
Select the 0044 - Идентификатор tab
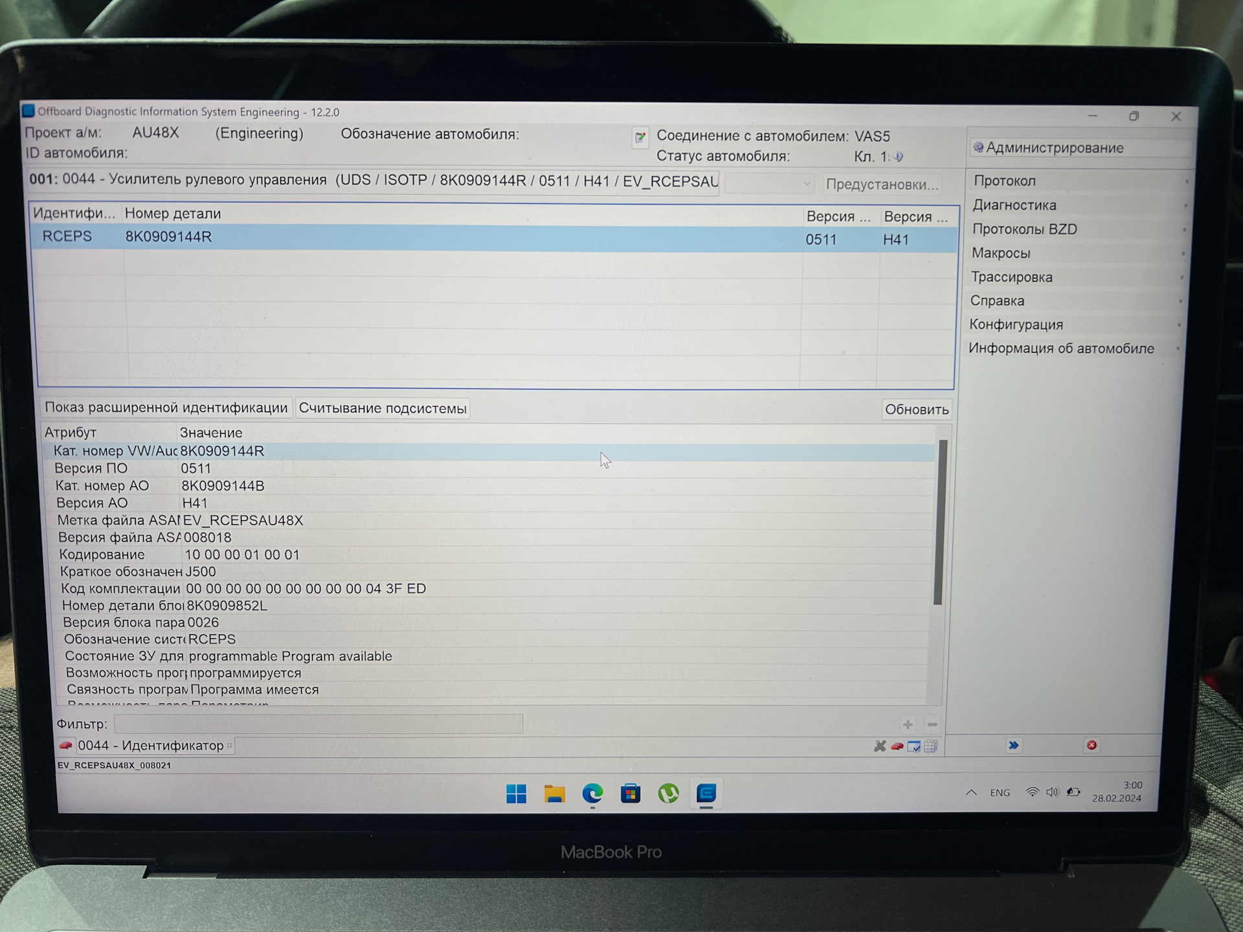point(150,746)
